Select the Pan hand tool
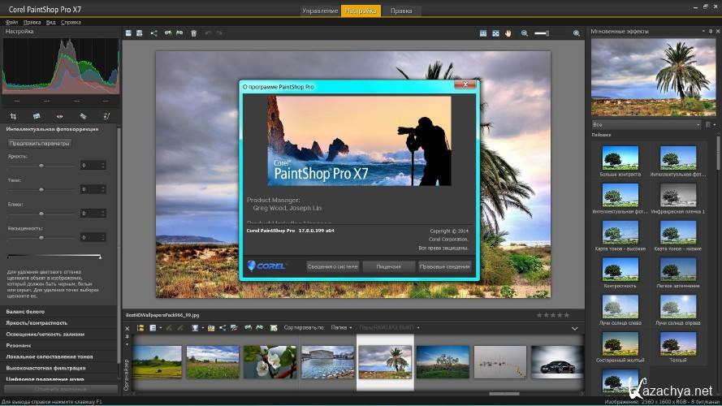This screenshot has width=722, height=406. point(508,33)
